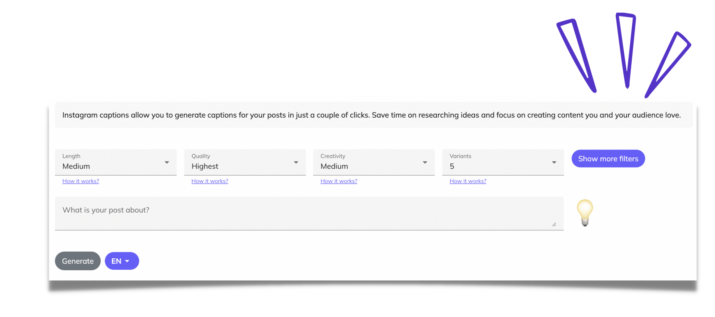Open How it works under Quality
The width and height of the screenshot is (715, 317).
(210, 181)
